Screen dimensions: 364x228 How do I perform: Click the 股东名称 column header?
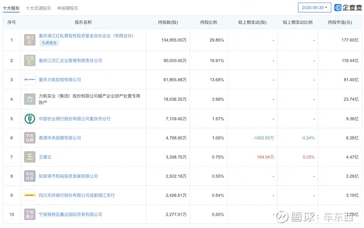pos(83,22)
